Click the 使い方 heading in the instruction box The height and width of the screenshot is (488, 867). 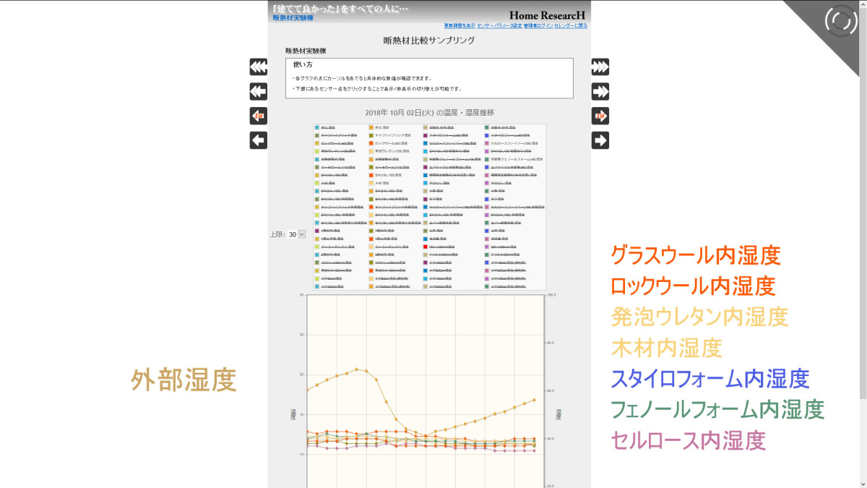[x=303, y=65]
